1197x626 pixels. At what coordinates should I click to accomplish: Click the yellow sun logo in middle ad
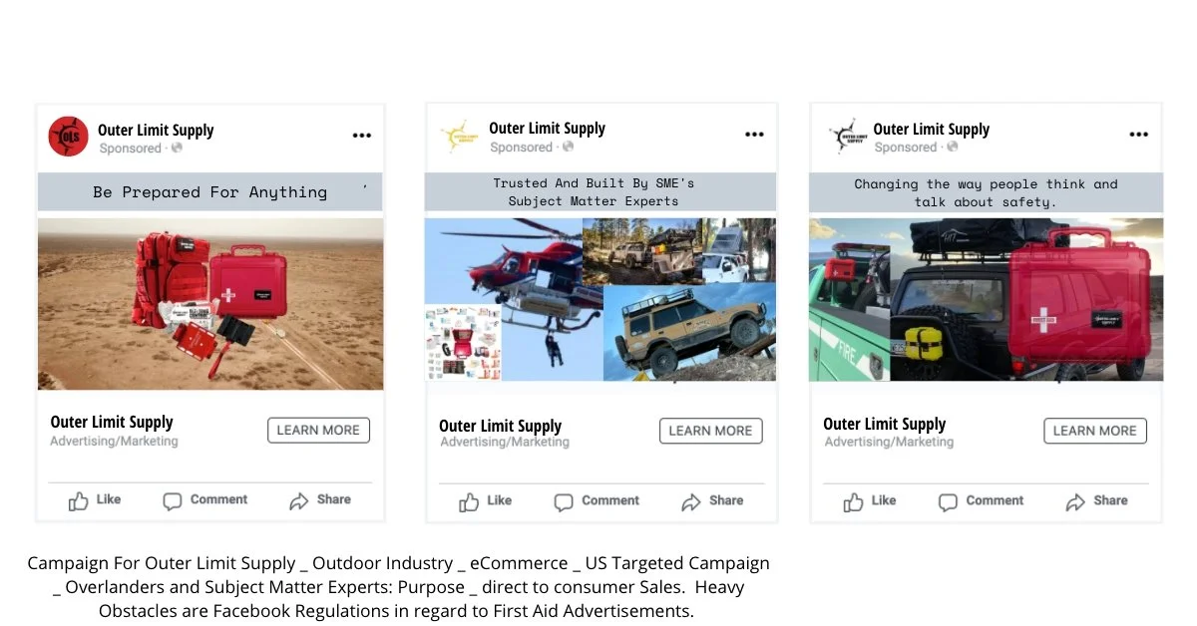point(460,136)
